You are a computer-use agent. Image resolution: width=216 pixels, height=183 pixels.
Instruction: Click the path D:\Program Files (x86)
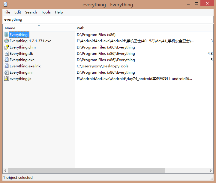[96, 35]
